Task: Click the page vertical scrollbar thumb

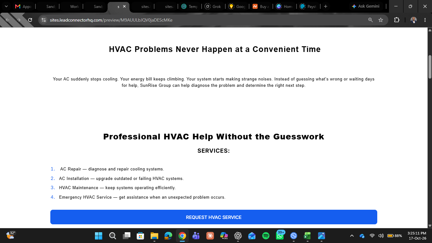Action: coord(430,67)
